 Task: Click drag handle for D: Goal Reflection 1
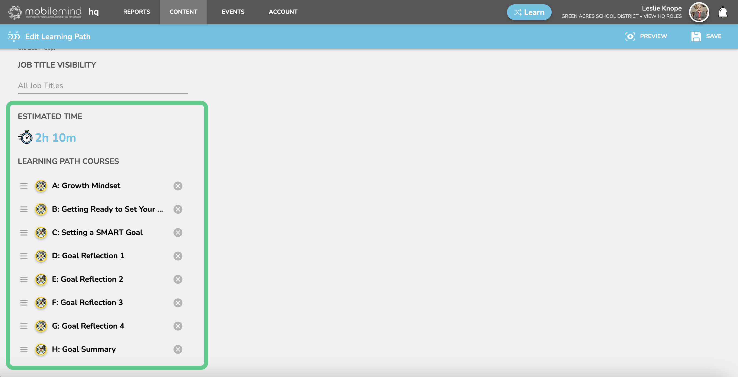pos(24,256)
